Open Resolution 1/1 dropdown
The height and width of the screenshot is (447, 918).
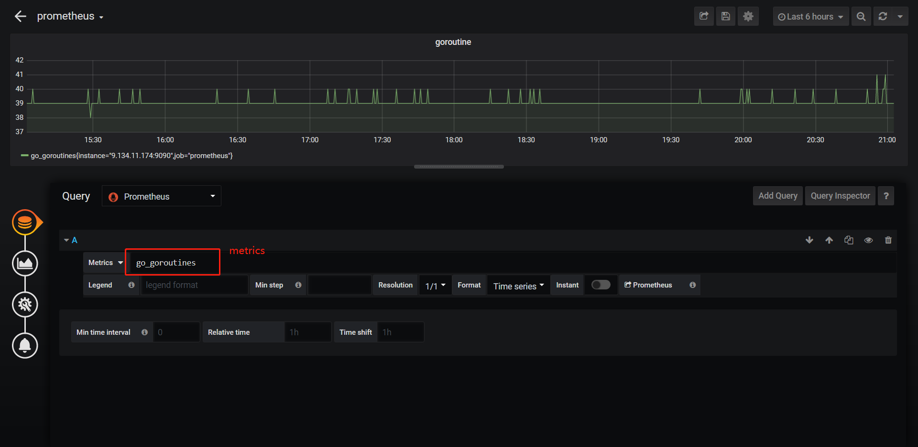coord(435,285)
